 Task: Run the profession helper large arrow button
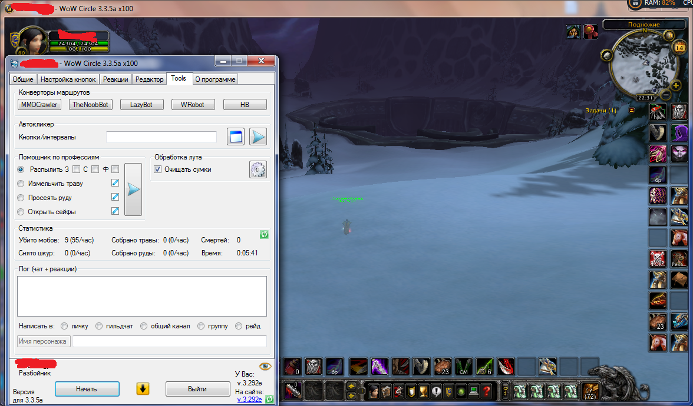[x=133, y=189]
